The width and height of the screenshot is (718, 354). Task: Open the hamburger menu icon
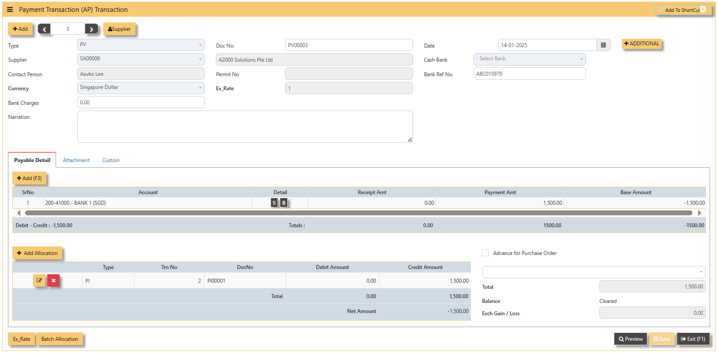click(x=10, y=10)
